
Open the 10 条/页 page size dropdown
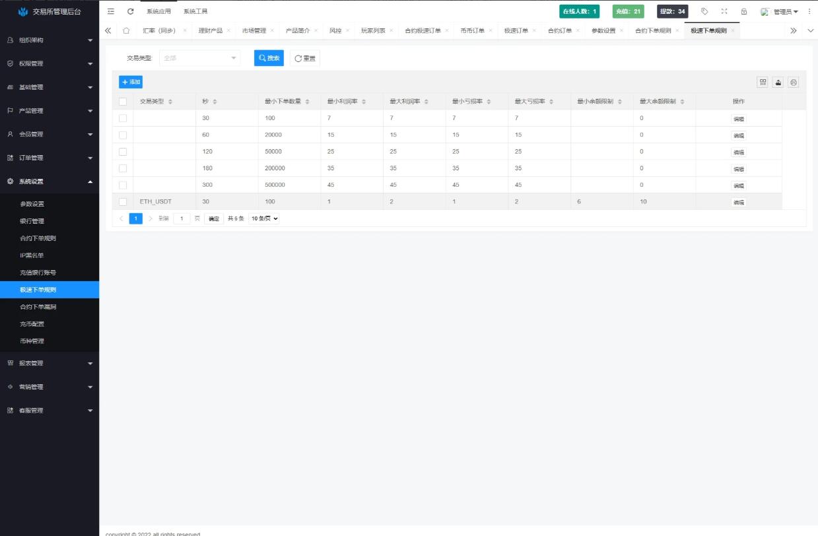[264, 218]
